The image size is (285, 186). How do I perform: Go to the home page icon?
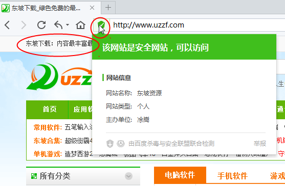click(x=80, y=25)
